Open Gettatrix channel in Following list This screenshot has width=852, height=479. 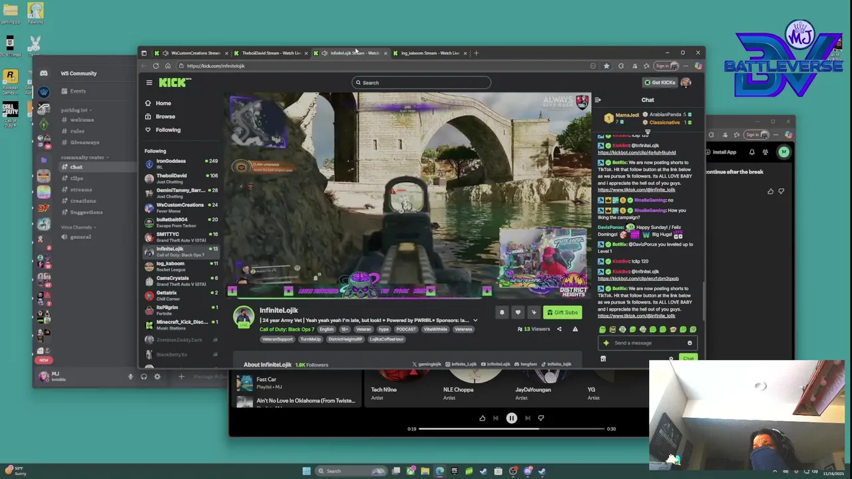coord(181,295)
